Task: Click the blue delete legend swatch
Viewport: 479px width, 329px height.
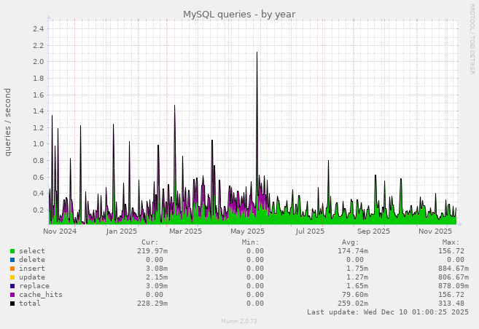Action: [12, 260]
